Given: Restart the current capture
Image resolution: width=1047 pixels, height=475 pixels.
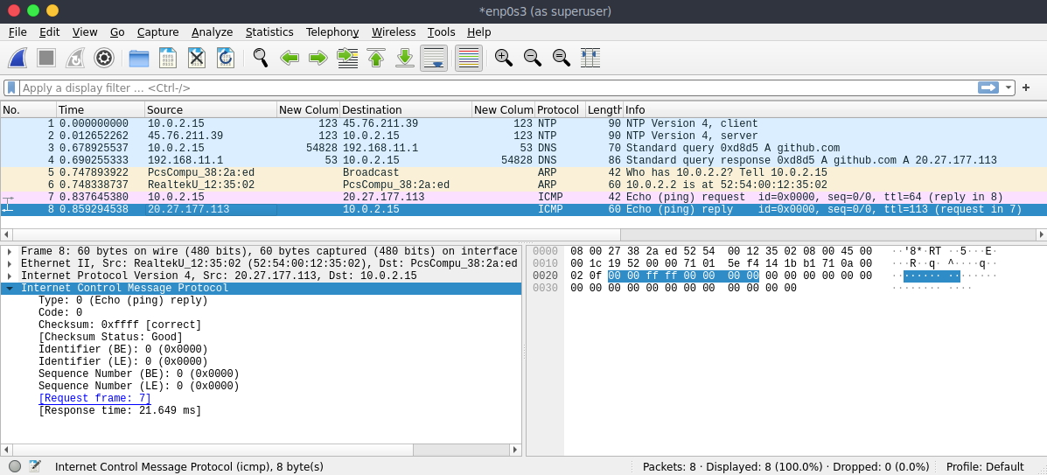Looking at the screenshot, I should coord(75,58).
